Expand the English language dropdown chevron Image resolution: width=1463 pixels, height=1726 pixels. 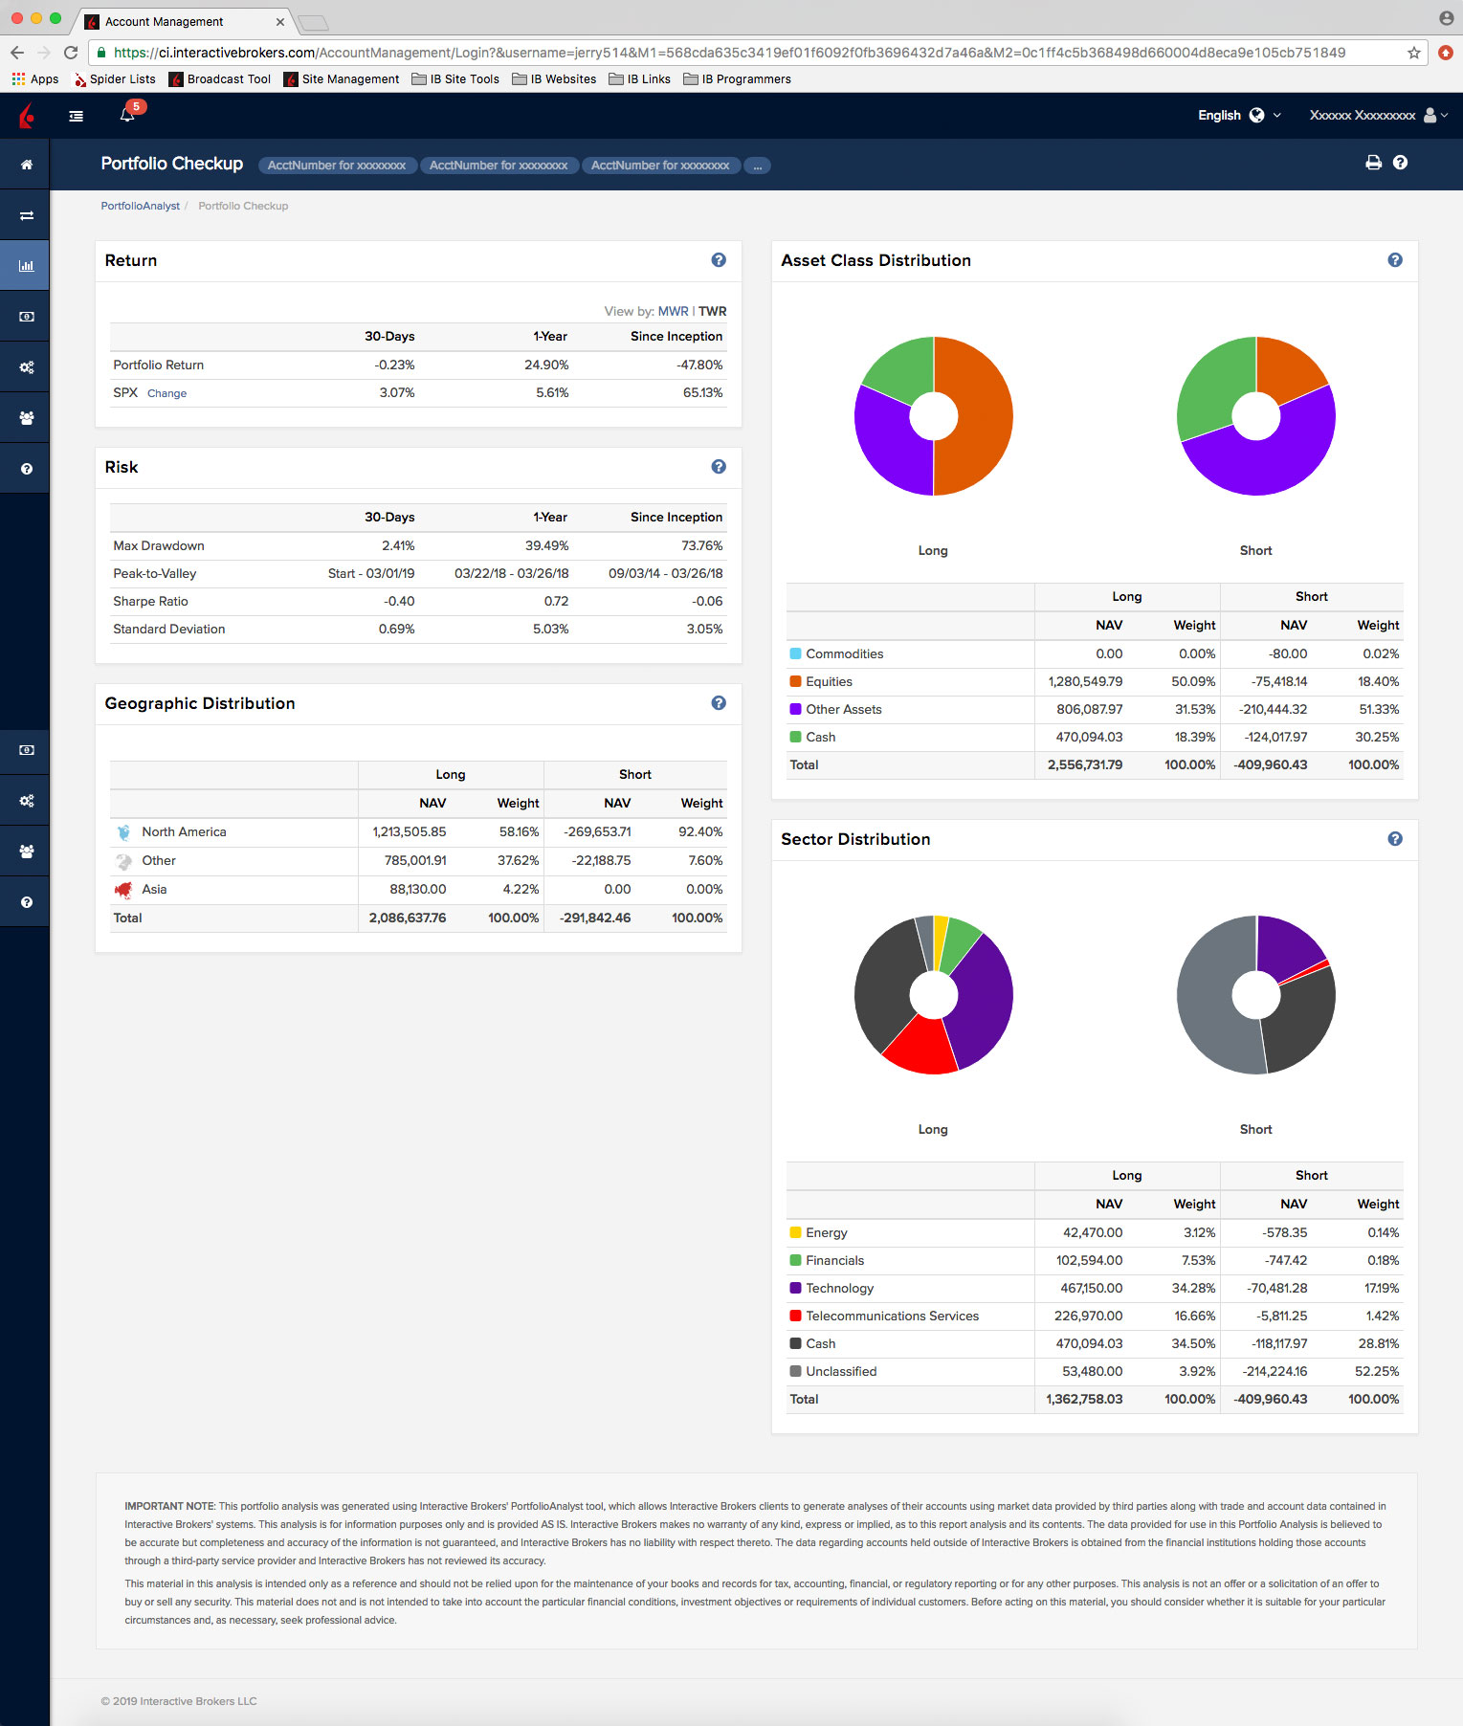(x=1276, y=115)
